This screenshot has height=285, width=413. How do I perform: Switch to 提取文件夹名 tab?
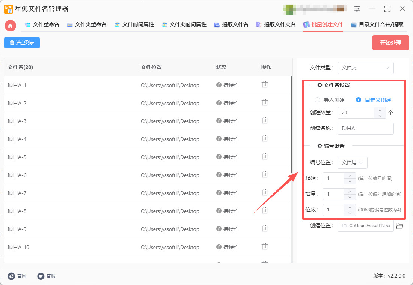(276, 25)
